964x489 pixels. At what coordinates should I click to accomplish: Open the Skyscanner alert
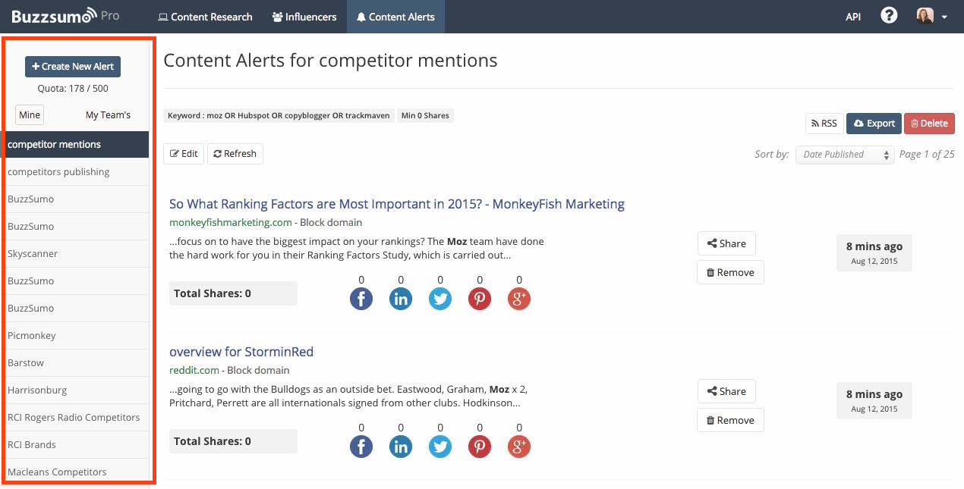(x=76, y=253)
